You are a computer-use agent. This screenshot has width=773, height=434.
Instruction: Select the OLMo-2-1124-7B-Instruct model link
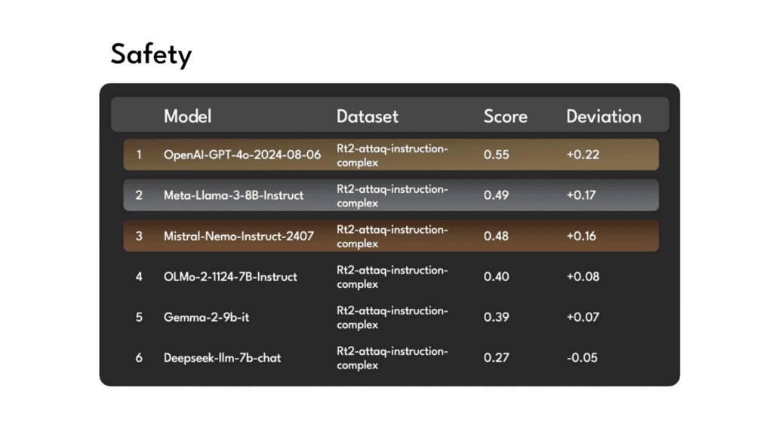pyautogui.click(x=231, y=277)
